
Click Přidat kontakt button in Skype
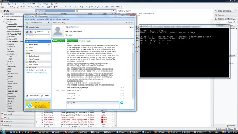click(x=32, y=96)
